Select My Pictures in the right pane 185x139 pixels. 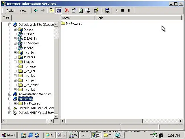tap(74, 23)
